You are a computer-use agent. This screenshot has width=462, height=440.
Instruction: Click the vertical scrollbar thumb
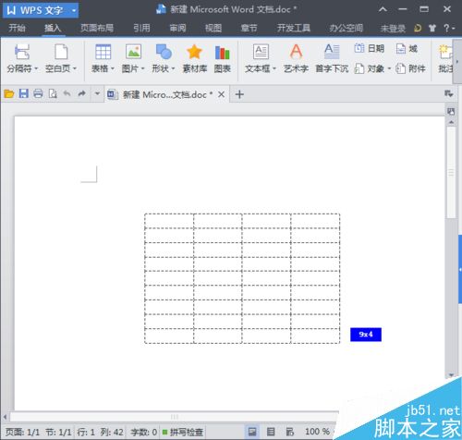click(451, 173)
